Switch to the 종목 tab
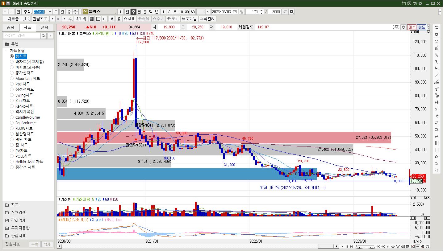This screenshot has width=443, height=251. tap(10, 27)
